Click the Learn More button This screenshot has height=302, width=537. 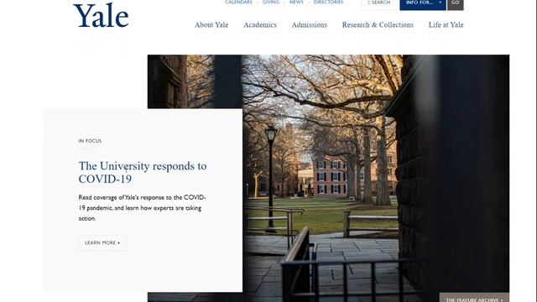point(102,242)
